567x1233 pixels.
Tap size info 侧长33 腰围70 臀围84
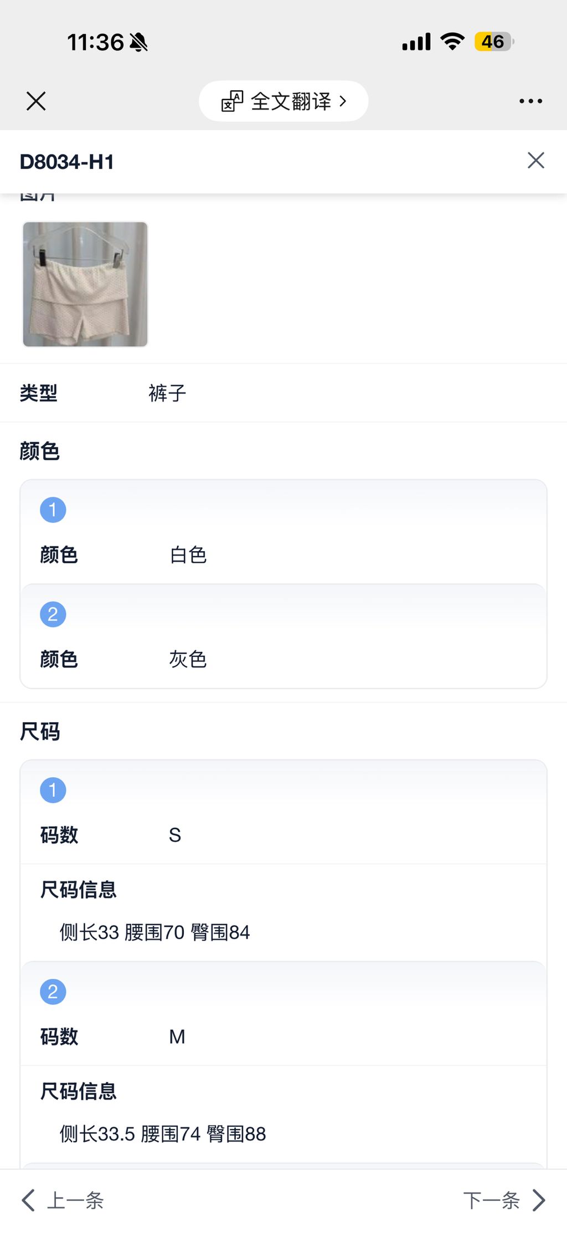pyautogui.click(x=155, y=932)
